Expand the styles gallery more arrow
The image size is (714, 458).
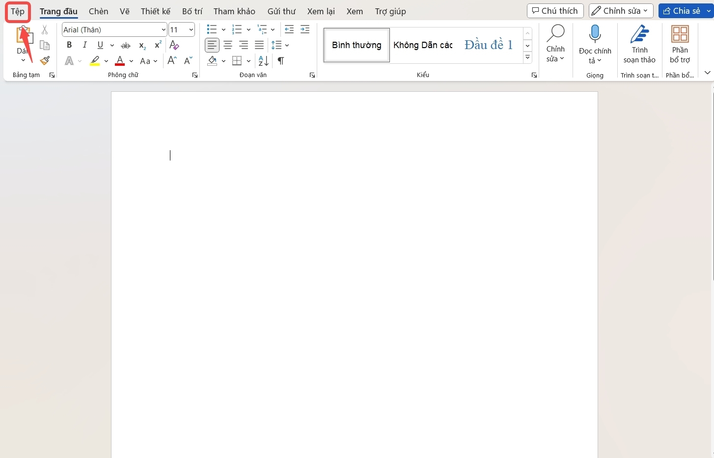tap(527, 57)
